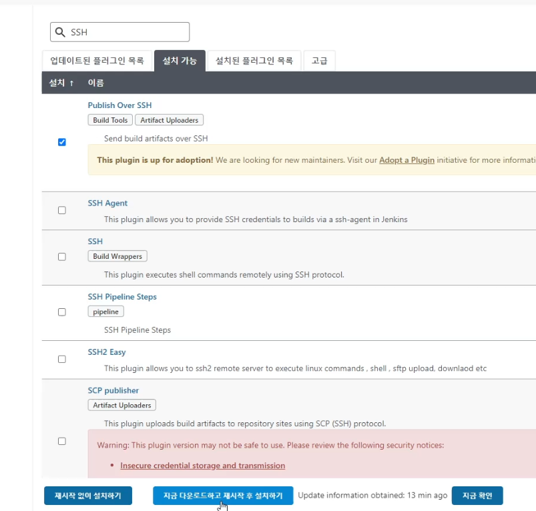
Task: Enable the SSH2 Easy plugin checkbox
Action: pos(62,359)
